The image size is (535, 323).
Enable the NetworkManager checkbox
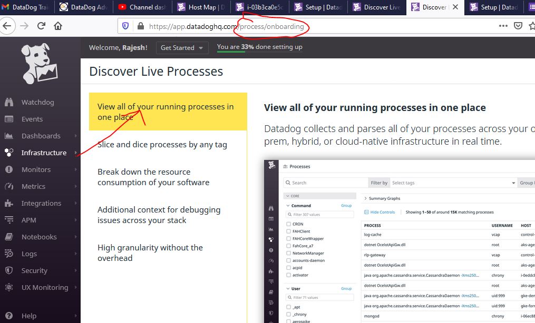coord(288,253)
